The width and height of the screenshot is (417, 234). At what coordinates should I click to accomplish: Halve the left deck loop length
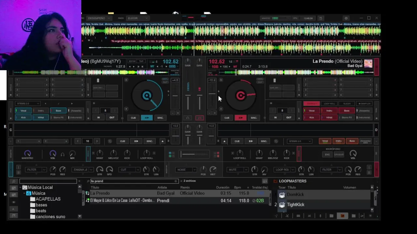pyautogui.click(x=96, y=110)
